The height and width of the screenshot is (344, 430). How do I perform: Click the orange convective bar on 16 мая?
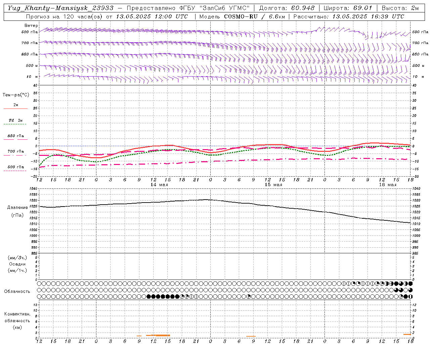coord(407,334)
